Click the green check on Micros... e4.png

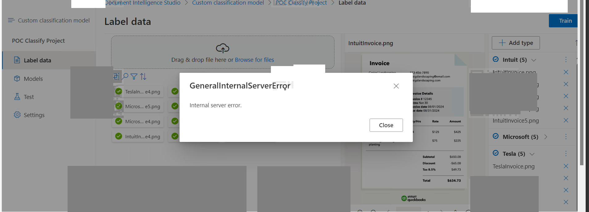[118, 121]
